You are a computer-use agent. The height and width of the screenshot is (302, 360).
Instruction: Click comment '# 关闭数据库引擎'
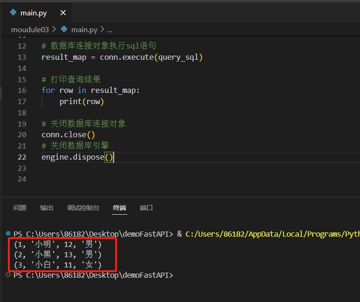click(75, 146)
